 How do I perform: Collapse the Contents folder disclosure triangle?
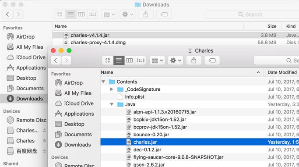pyautogui.click(x=103, y=82)
